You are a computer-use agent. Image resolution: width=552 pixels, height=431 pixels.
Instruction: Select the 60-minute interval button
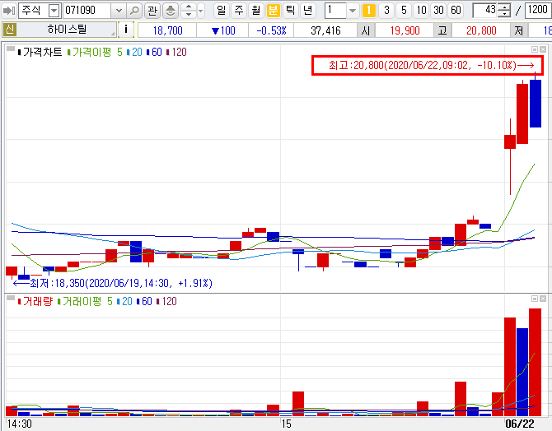456,11
